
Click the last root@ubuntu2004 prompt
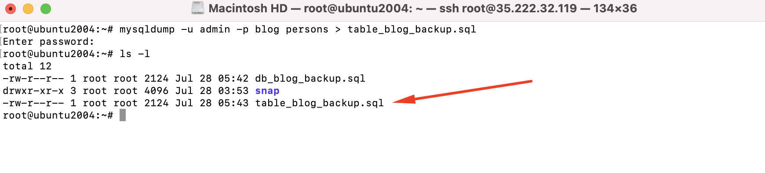[58, 115]
